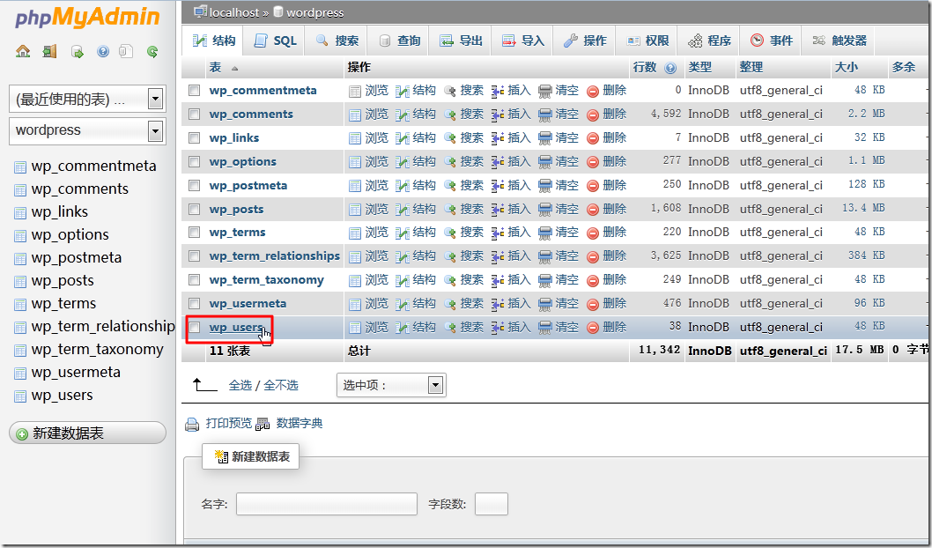Open the Triggers tab
The width and height of the screenshot is (932, 548).
tap(839, 41)
